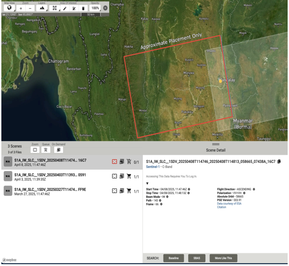Select the scene ending in 0591

click(50, 176)
